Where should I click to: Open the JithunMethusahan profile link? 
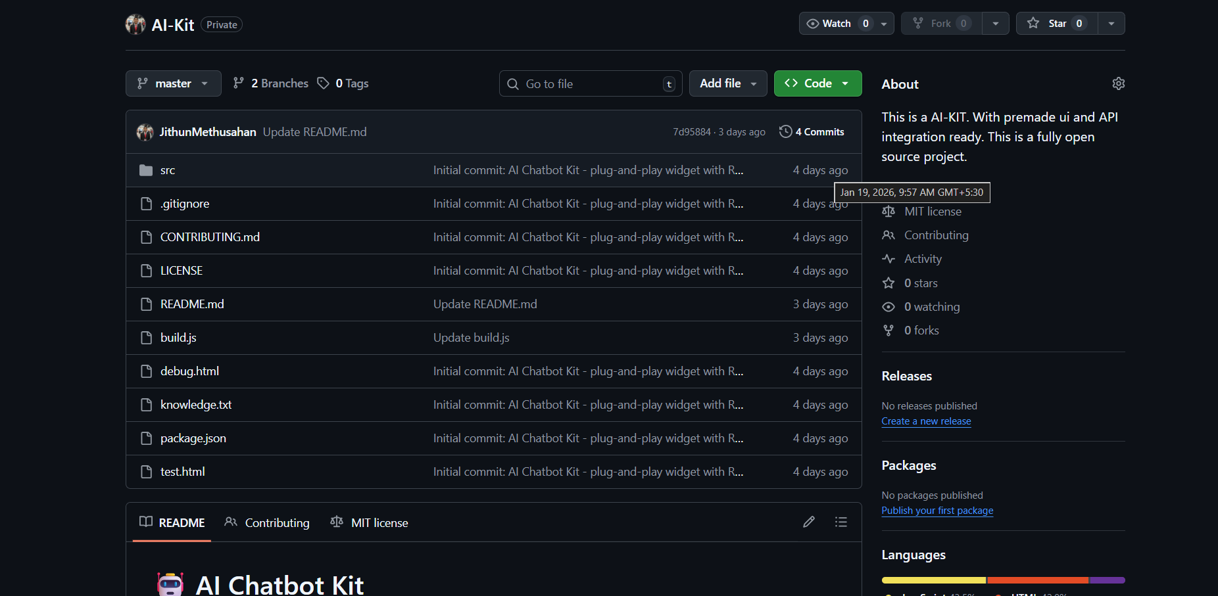(208, 132)
